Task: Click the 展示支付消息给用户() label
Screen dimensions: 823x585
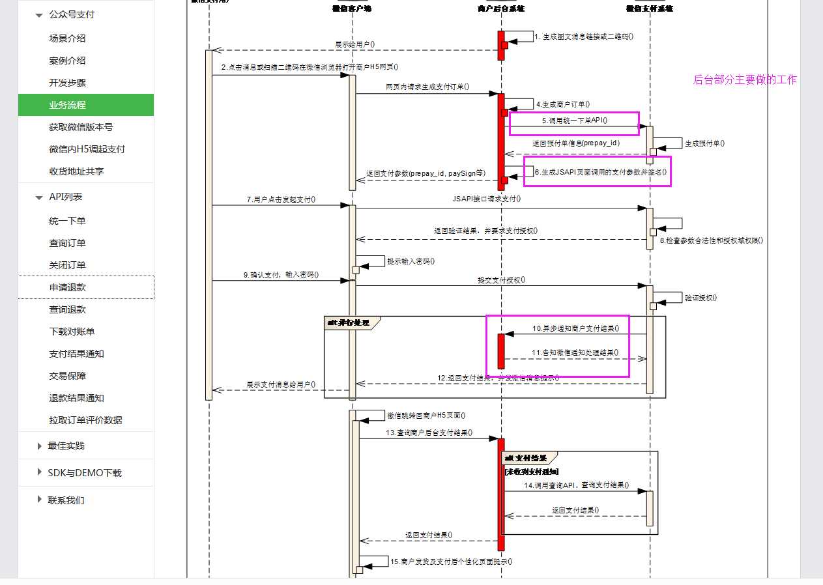Action: point(281,385)
